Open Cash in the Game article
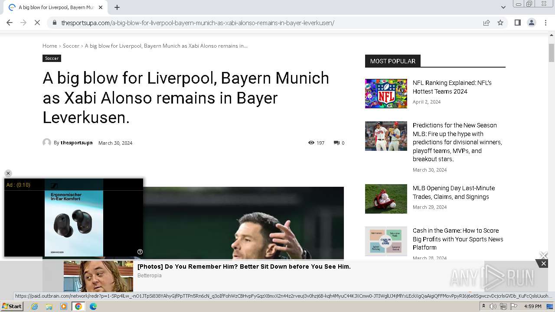The image size is (555, 312). pyautogui.click(x=458, y=239)
